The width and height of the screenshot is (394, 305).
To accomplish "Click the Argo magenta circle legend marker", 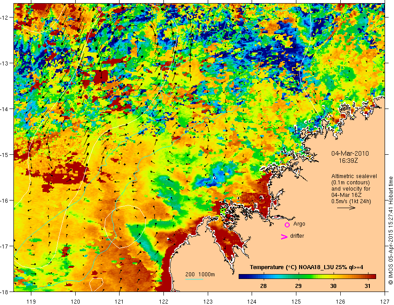I will point(287,225).
